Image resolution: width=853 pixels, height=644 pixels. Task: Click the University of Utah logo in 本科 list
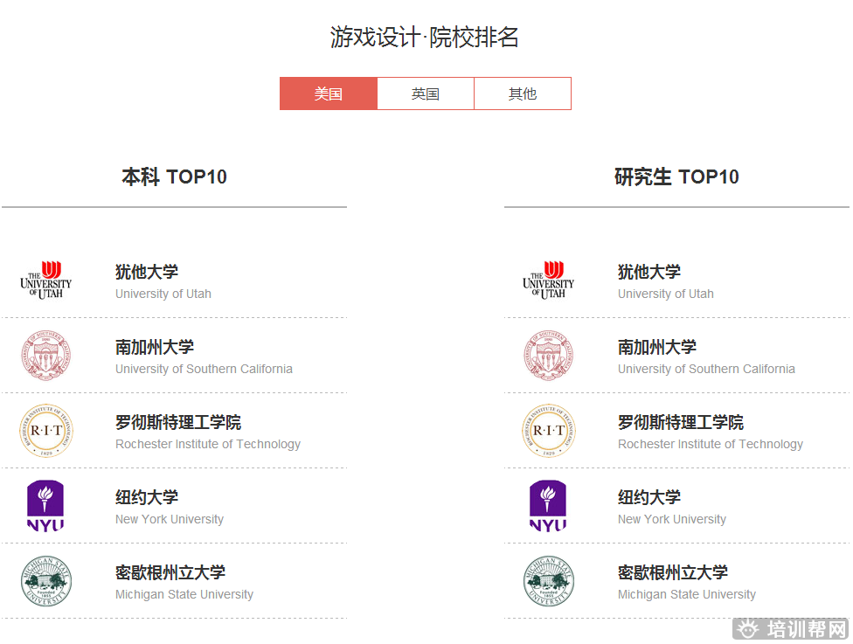coord(45,280)
